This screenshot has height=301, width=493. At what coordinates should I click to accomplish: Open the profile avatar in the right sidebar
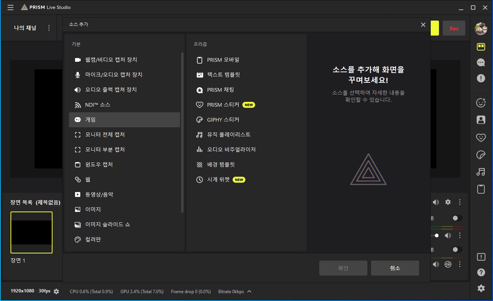point(481,29)
